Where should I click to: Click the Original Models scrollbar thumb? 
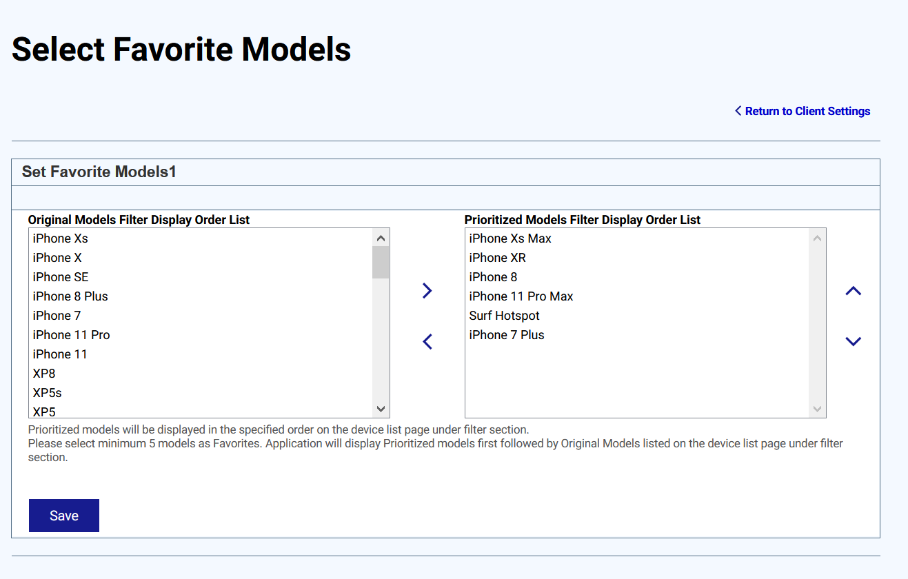point(381,262)
